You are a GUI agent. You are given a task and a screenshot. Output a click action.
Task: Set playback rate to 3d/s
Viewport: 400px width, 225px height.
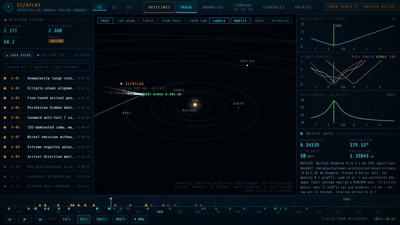83,219
